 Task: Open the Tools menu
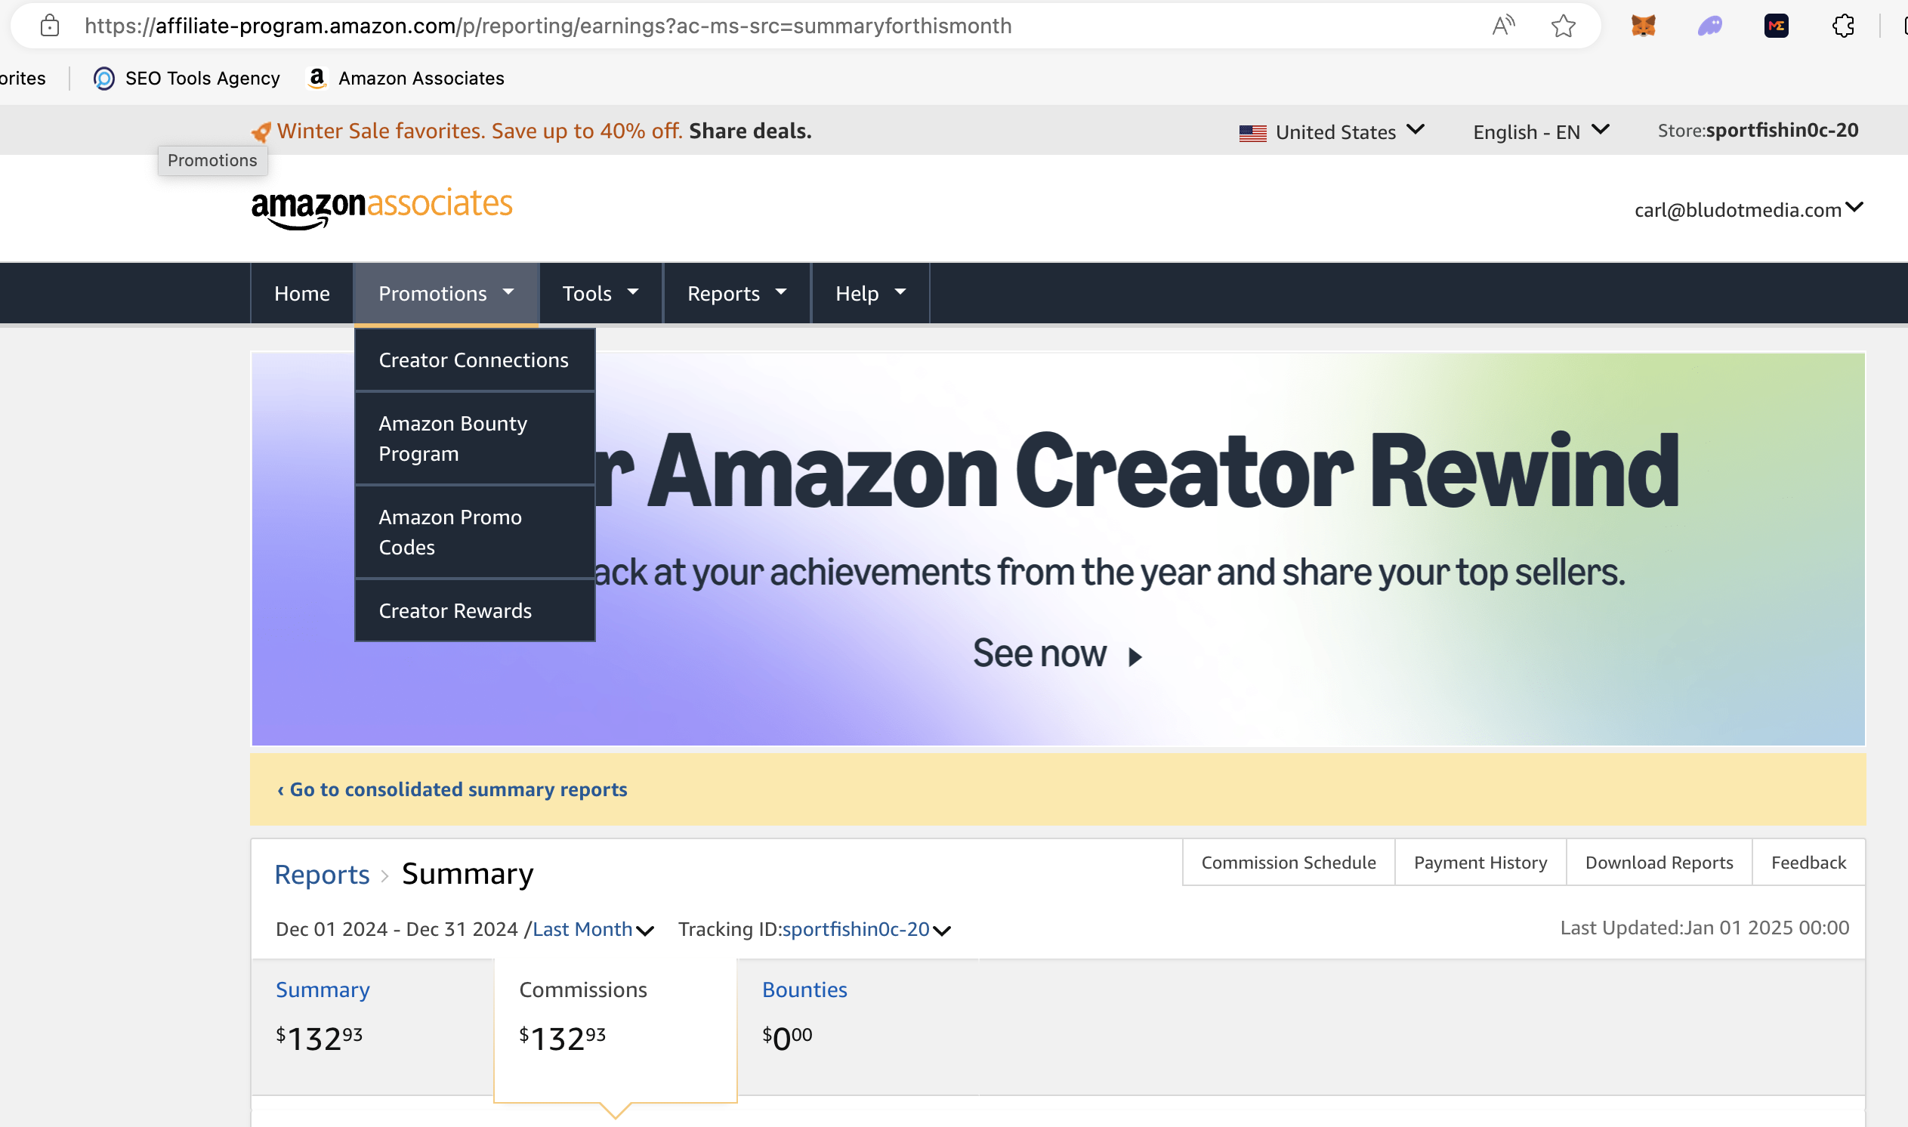(x=600, y=293)
